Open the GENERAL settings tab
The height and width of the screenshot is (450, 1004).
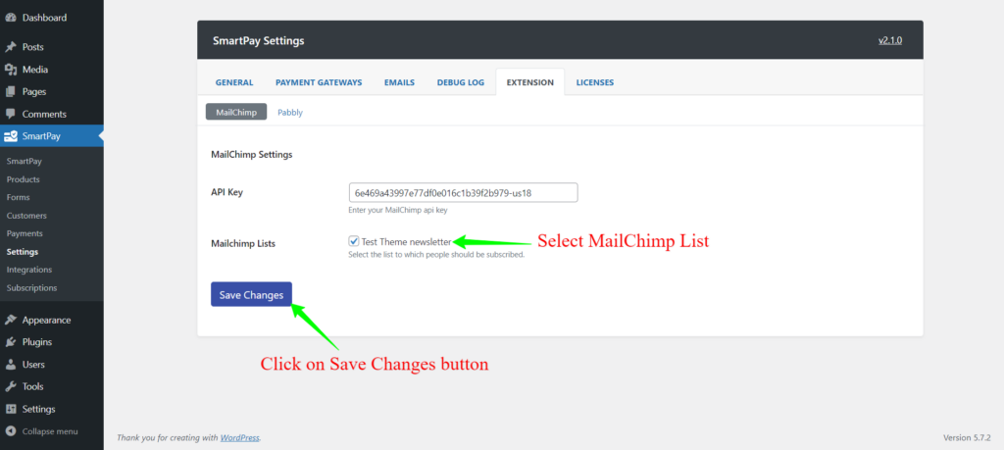click(234, 82)
